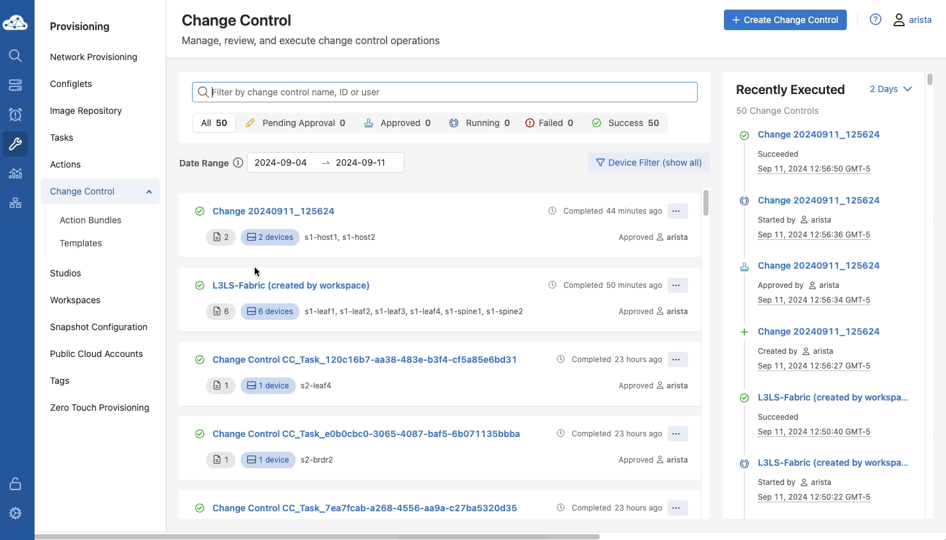The image size is (946, 540).
Task: Open more options for L3LS-Fabric change control
Action: [677, 285]
